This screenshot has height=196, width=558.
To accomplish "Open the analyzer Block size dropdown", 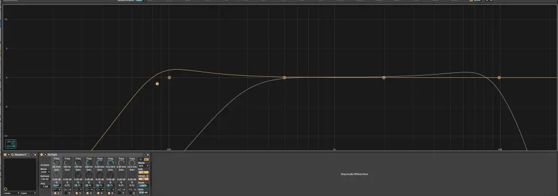I will pyautogui.click(x=45, y=172).
